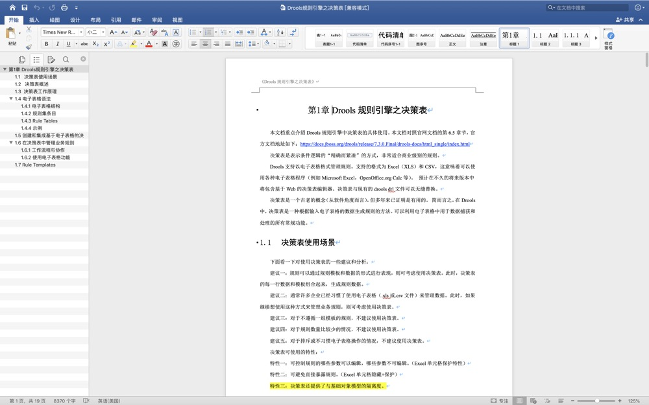Clear all formatting eraser icon
Screen dimensions: 649x405
coord(153,32)
